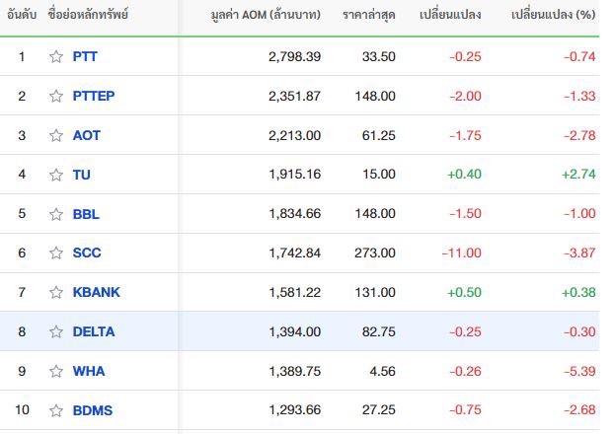Mark AOT as favorite star
Viewport: 614px width, 434px height.
[x=56, y=135]
